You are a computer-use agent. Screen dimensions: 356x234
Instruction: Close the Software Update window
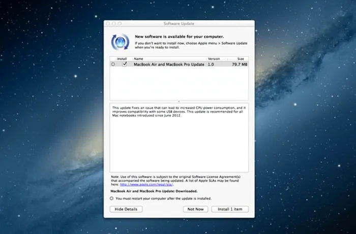tap(108, 23)
